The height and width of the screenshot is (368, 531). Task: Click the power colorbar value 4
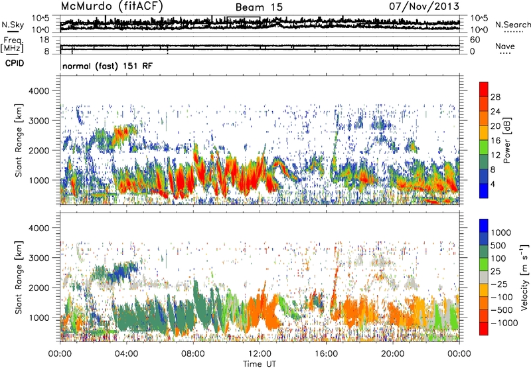pos(493,184)
